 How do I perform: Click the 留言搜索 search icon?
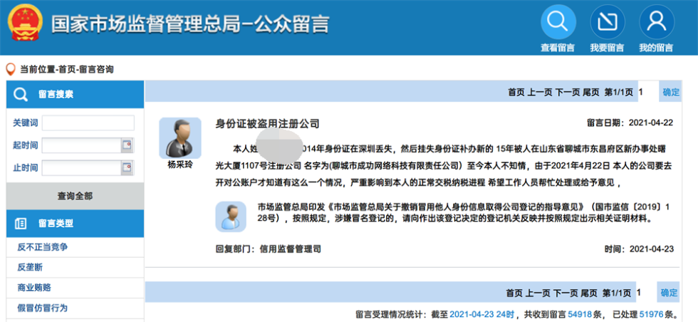pyautogui.click(x=21, y=94)
